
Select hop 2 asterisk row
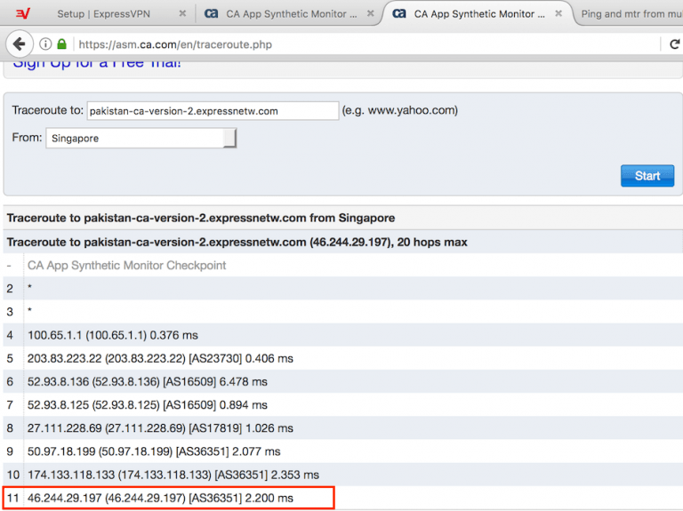pos(342,288)
